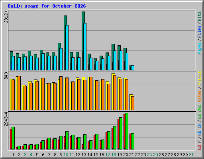The image size is (204, 159).
Task: Click day 20 on the x-axis
Action: pos(126,155)
